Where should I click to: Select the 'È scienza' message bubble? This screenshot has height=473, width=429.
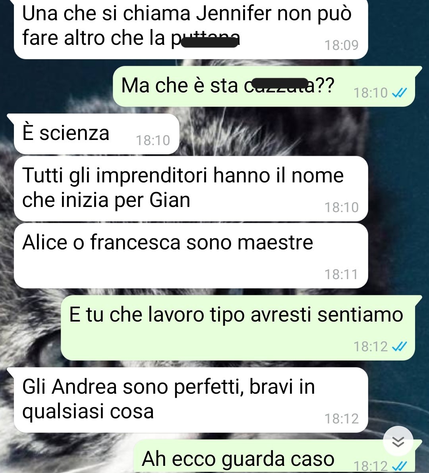pos(97,134)
